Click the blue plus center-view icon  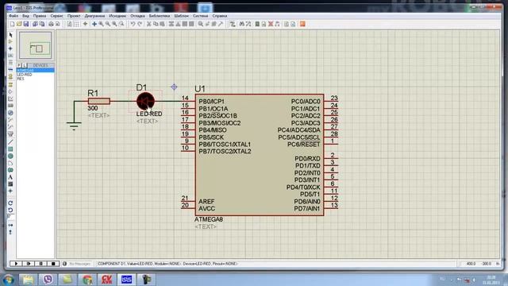coord(94,24)
